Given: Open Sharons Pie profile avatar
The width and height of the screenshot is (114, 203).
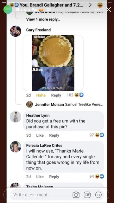Looking at the screenshot, I should coord(8,10).
